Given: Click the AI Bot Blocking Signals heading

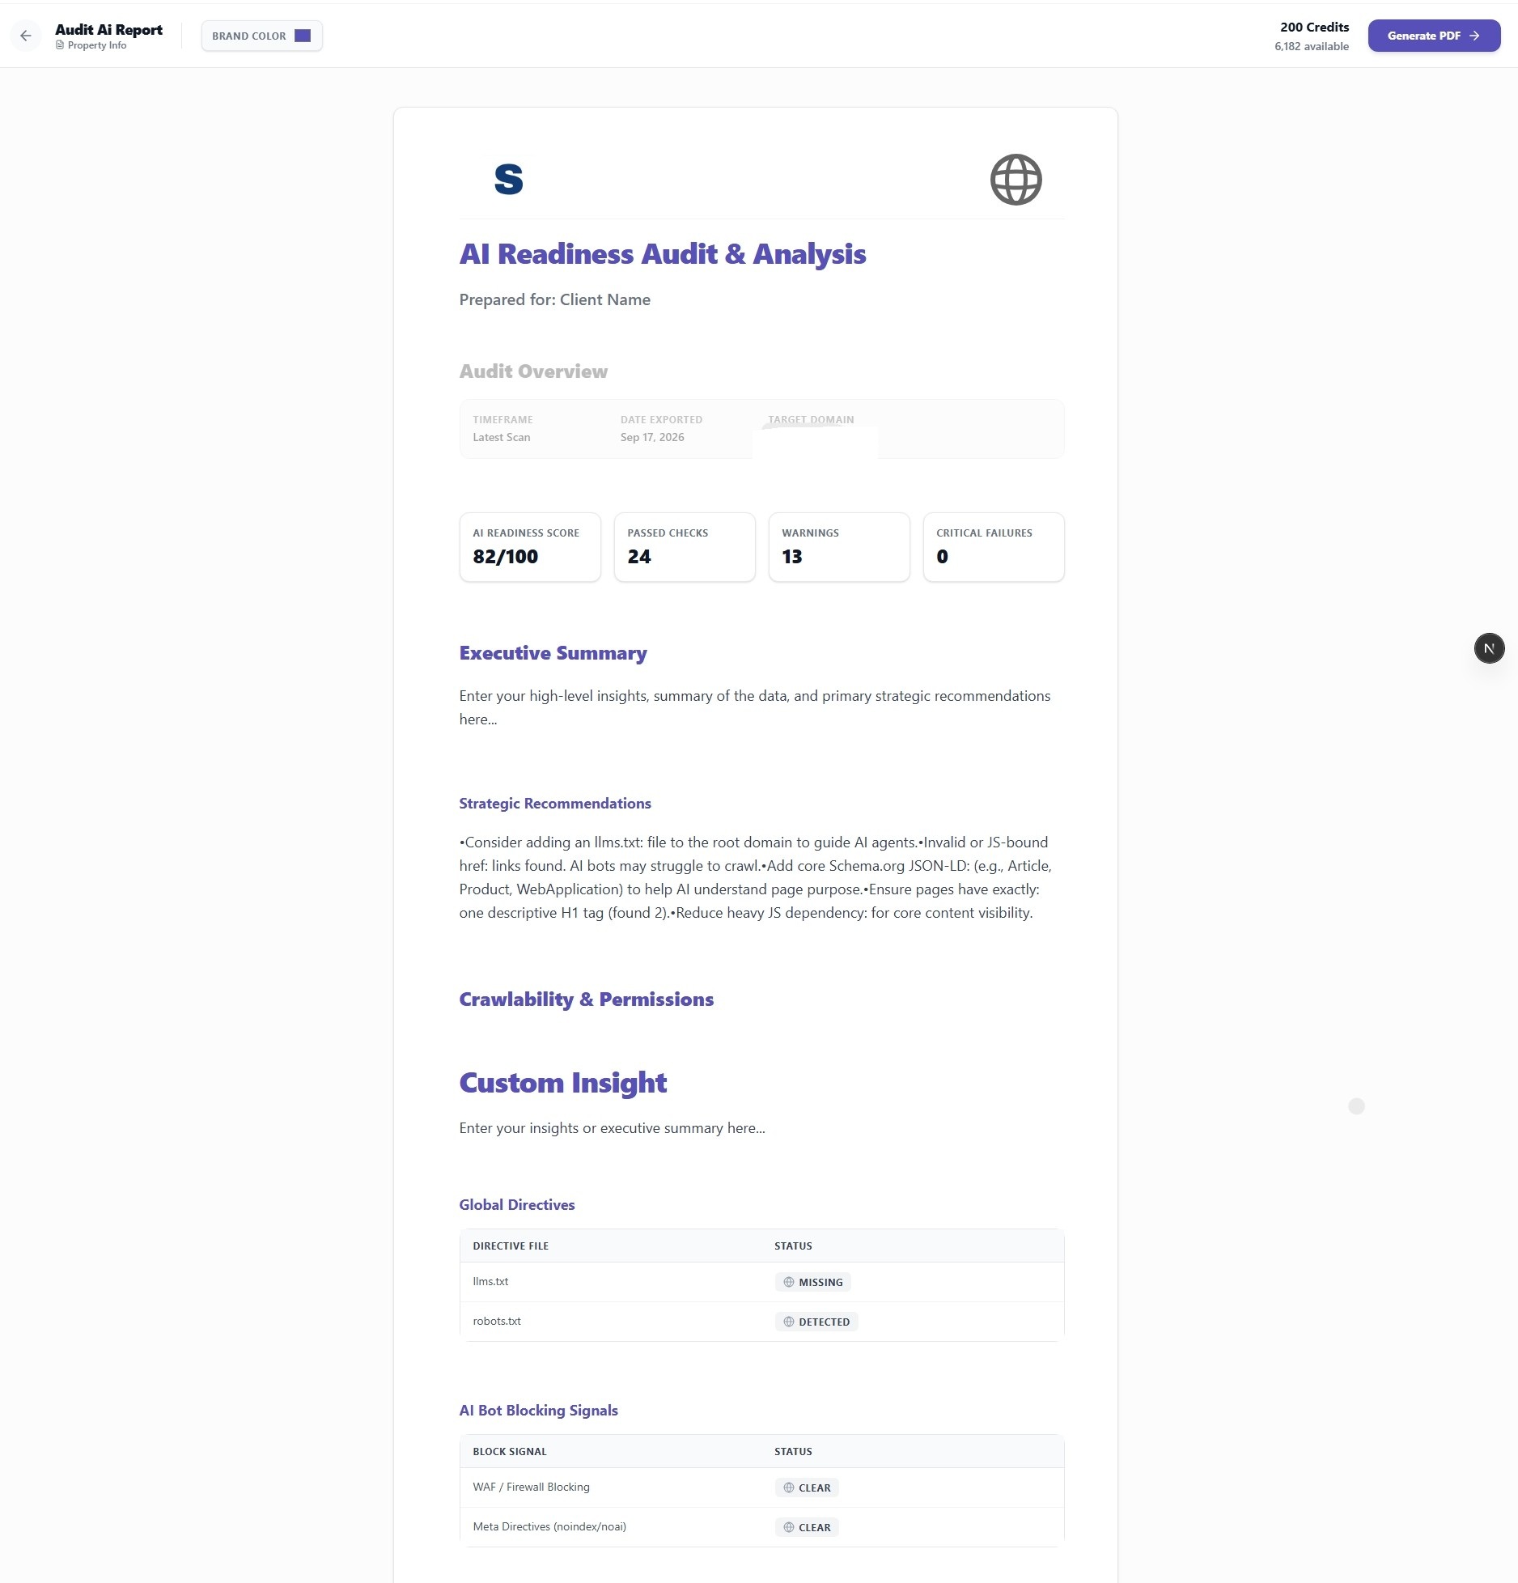Looking at the screenshot, I should 538,1411.
